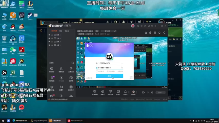Viewport: 219px width, 123px height.
Task: Open the speaker device dropdown arrow
Action: coord(136,92)
